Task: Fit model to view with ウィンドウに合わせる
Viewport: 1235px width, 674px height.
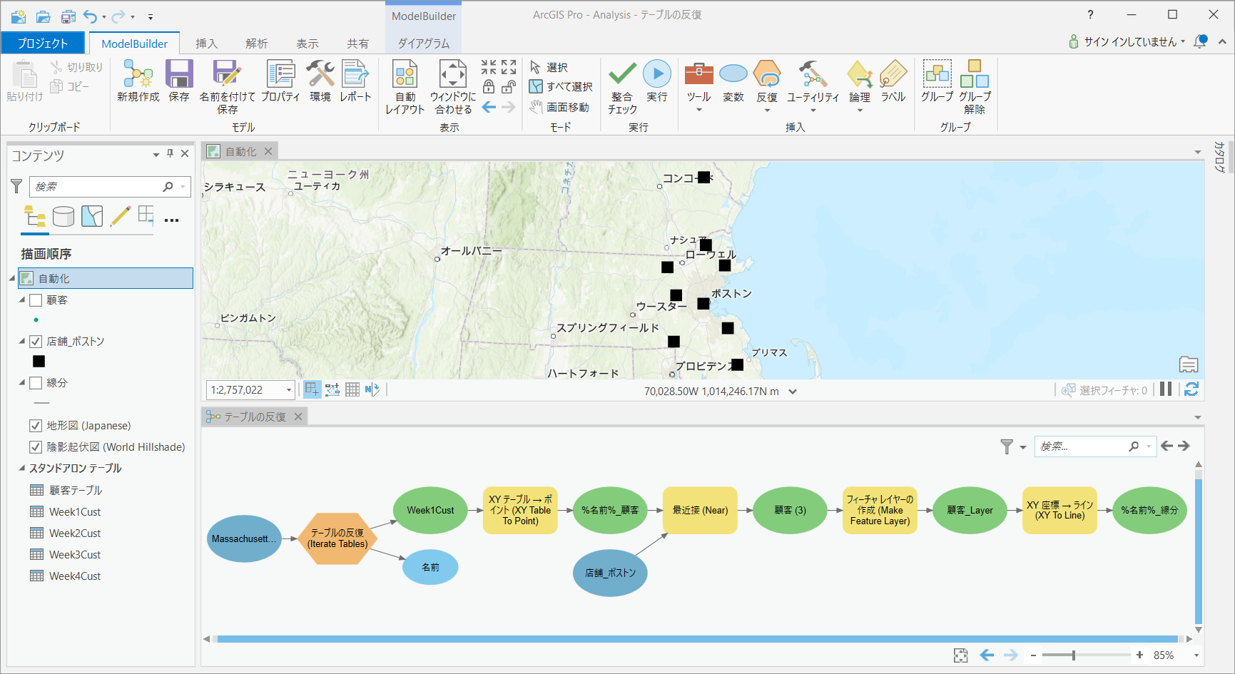Action: [x=452, y=86]
